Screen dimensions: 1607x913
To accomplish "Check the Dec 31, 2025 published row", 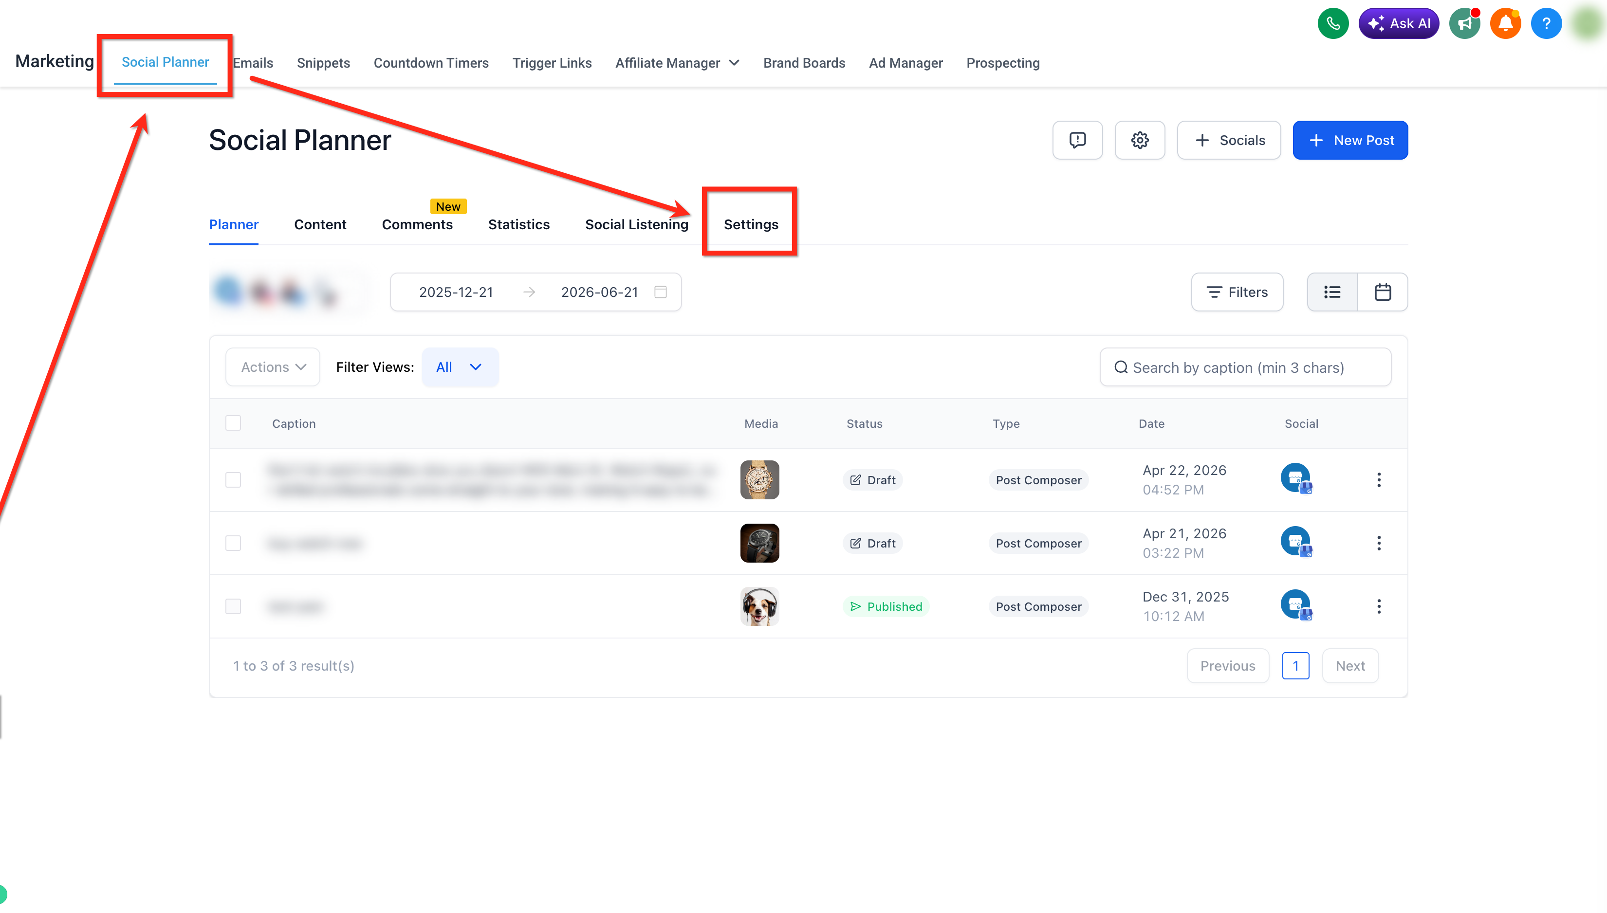I will tap(233, 606).
